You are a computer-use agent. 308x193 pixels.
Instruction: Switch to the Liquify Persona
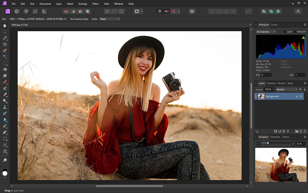tap(17, 11)
